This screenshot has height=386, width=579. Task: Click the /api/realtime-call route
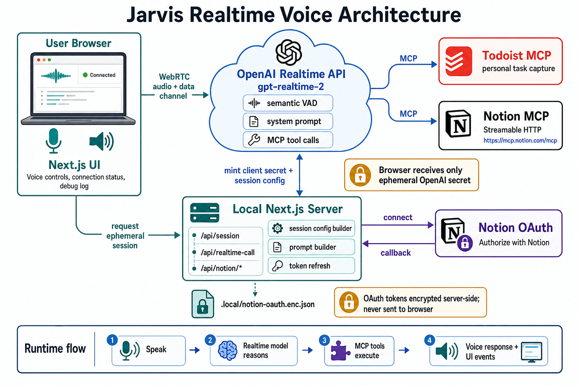tap(228, 253)
